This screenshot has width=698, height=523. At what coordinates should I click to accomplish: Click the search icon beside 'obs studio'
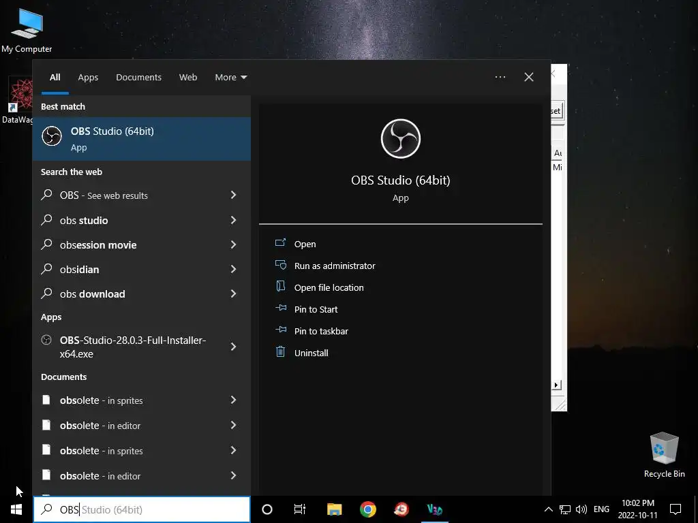coord(46,220)
